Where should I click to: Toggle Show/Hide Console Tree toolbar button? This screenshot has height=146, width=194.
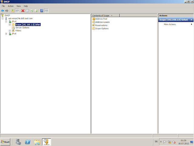tap(17, 11)
